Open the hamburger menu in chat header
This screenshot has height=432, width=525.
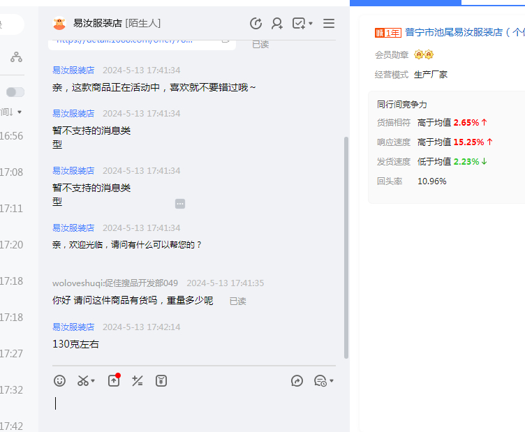(x=329, y=24)
